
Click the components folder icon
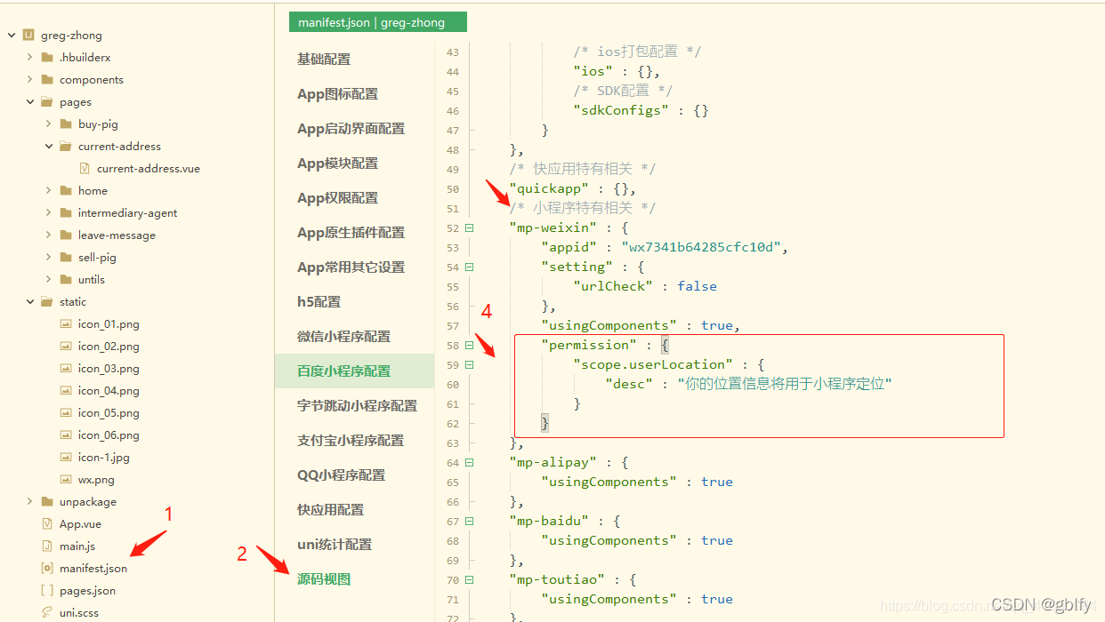(x=47, y=80)
